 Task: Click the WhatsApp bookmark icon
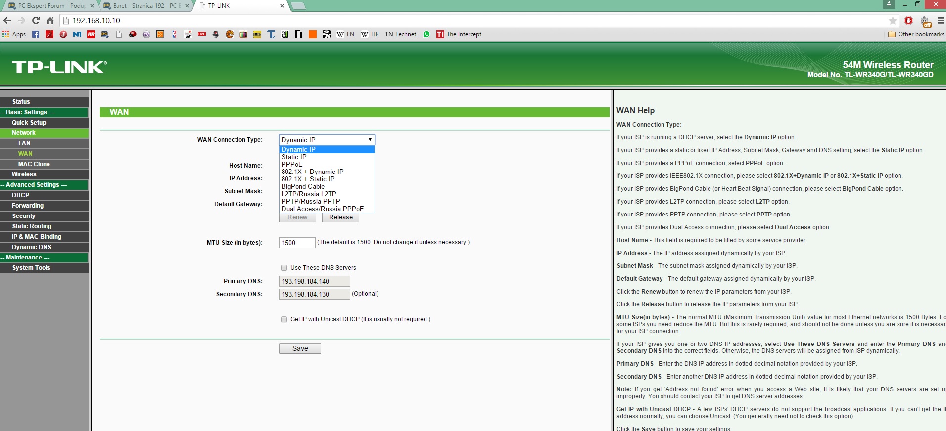coord(426,34)
